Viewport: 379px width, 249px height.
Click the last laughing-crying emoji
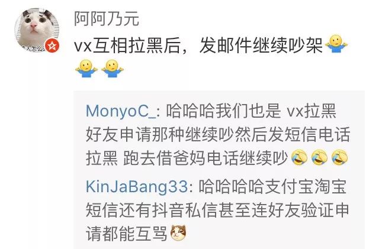(339, 157)
